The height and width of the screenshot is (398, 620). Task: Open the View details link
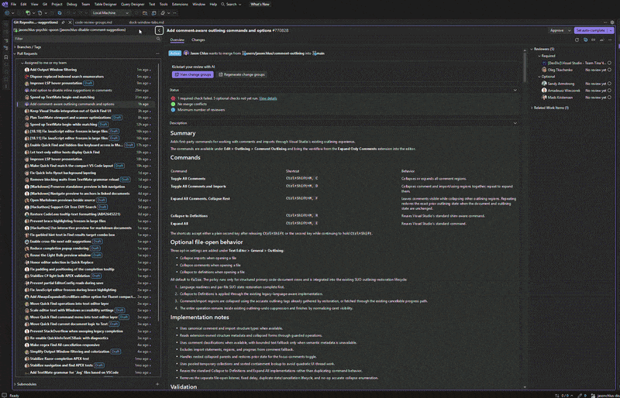coord(267,98)
